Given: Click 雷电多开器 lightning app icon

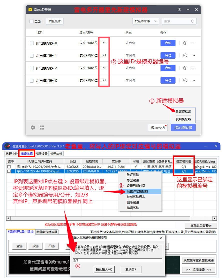Looking at the screenshot, I should [30, 9].
